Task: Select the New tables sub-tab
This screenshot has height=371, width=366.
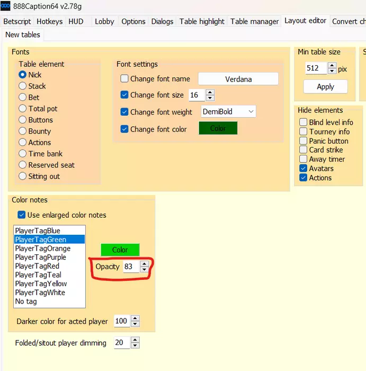Action: click(23, 35)
